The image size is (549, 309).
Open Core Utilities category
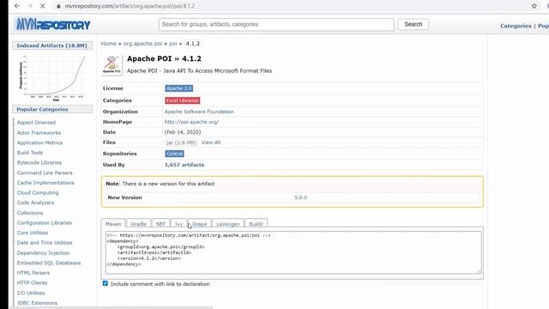tap(33, 233)
